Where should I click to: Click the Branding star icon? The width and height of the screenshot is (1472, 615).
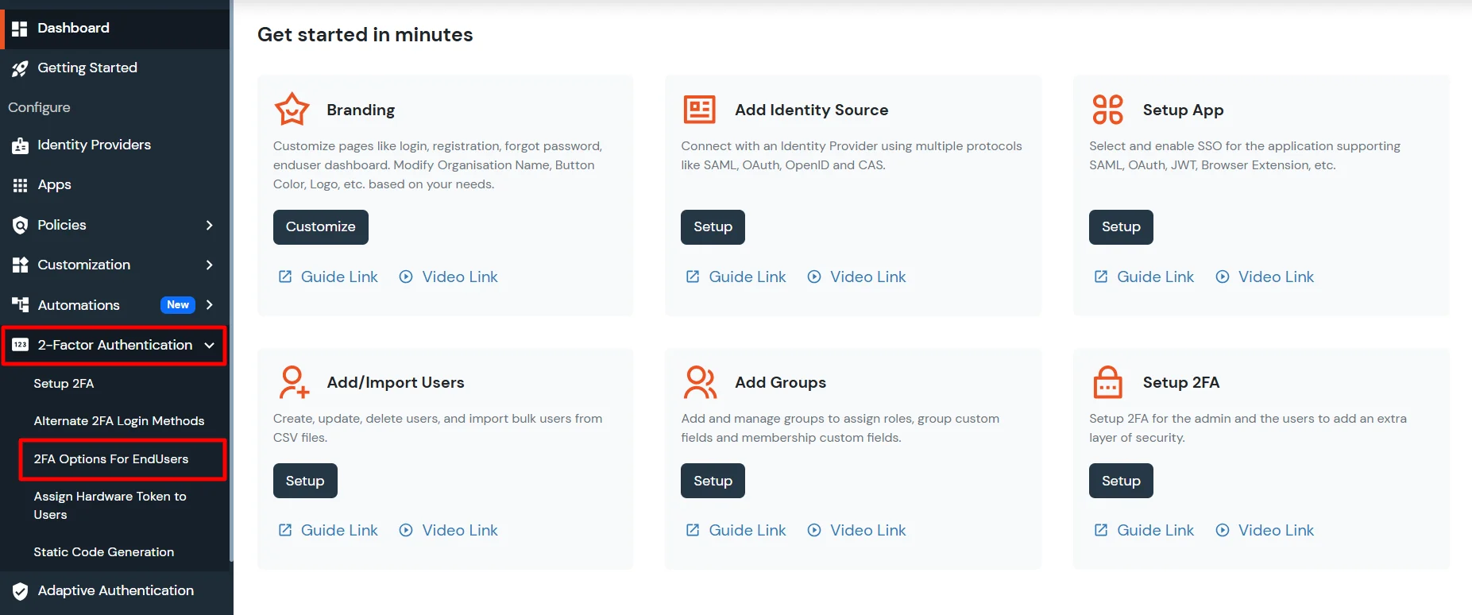click(x=291, y=109)
